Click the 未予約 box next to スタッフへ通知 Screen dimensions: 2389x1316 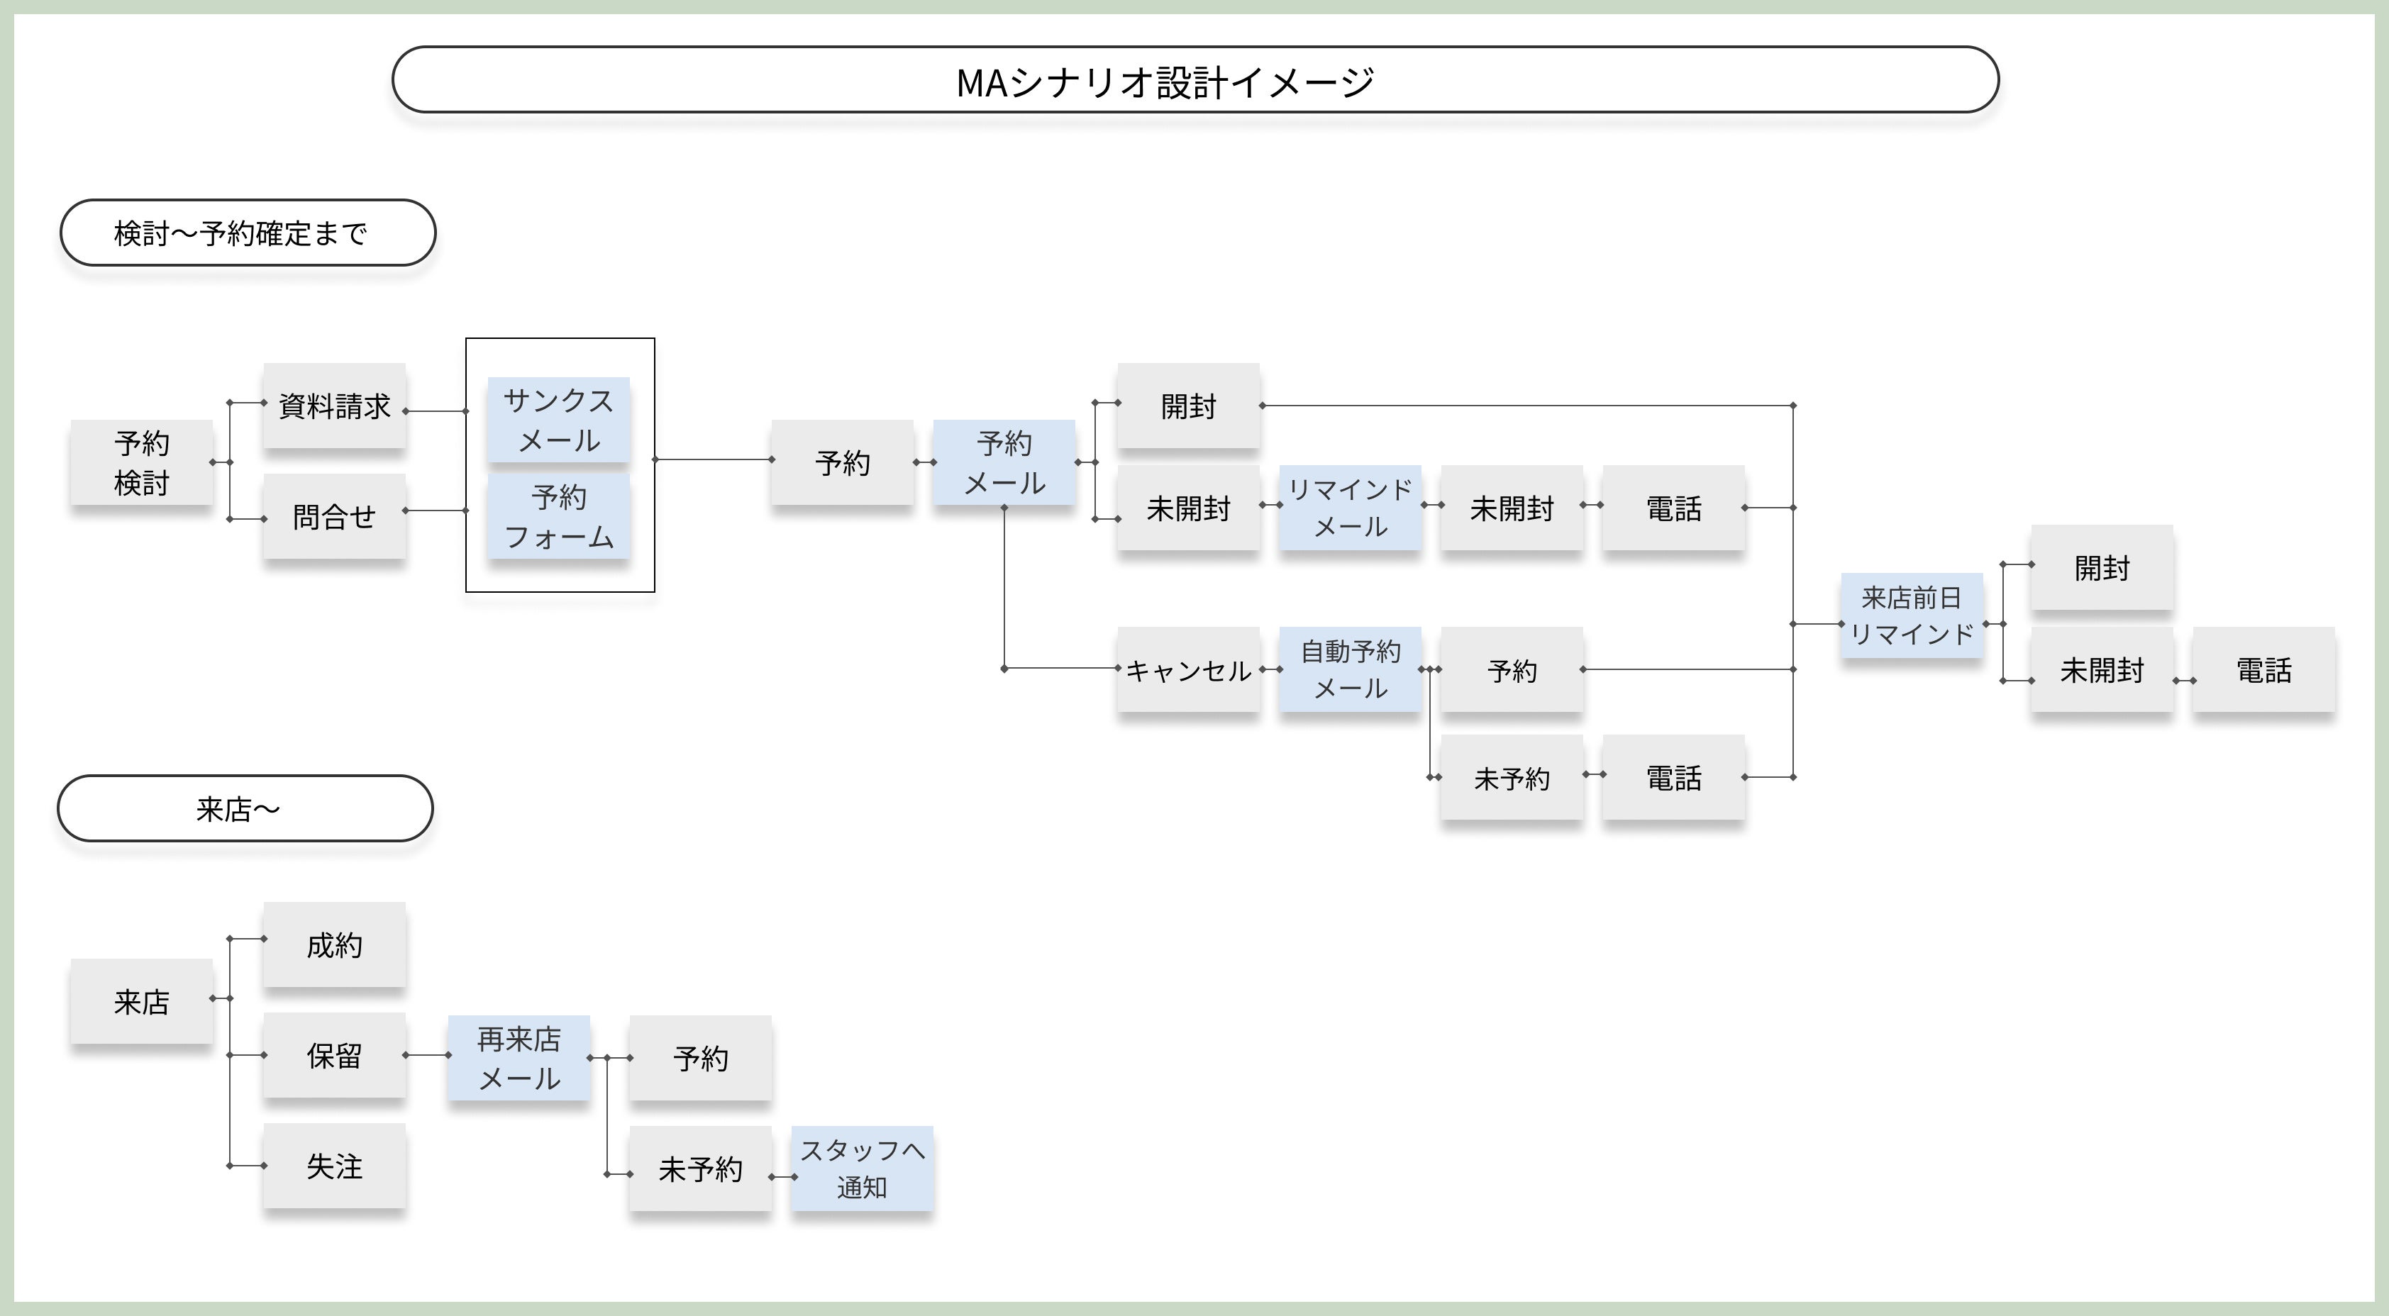coord(700,1169)
